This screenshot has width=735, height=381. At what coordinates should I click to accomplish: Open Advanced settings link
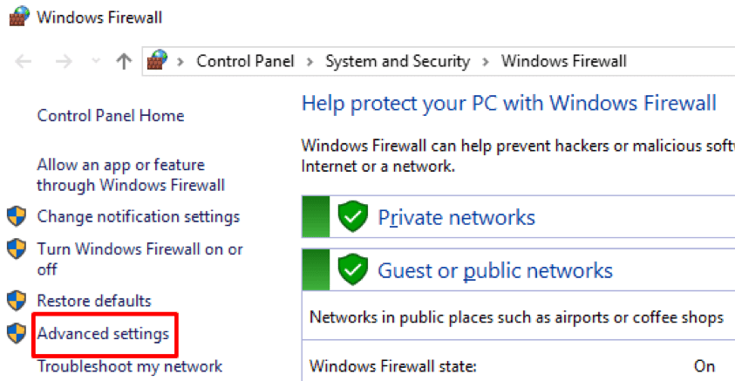pyautogui.click(x=103, y=334)
